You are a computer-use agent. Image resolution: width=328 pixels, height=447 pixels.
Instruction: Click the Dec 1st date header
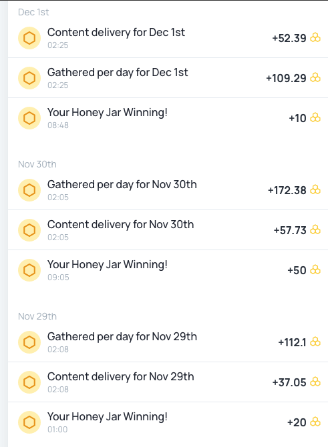[33, 12]
